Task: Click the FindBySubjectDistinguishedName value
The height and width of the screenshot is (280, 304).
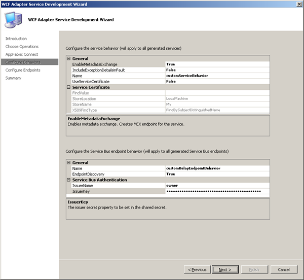Action: [x=193, y=110]
